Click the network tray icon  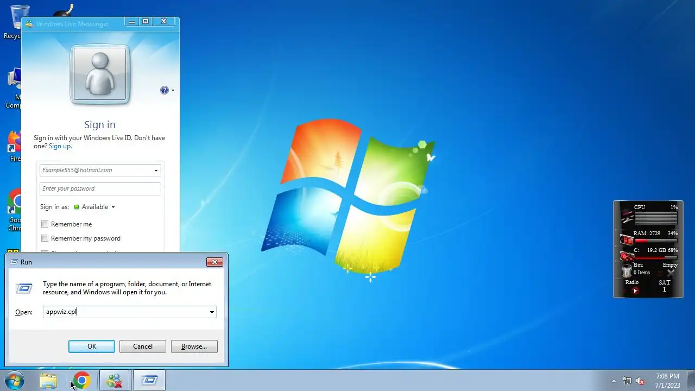pos(627,381)
